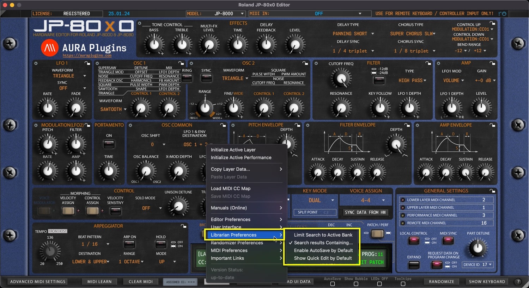
Task: Click the help question mark icon
Action: coord(518,282)
